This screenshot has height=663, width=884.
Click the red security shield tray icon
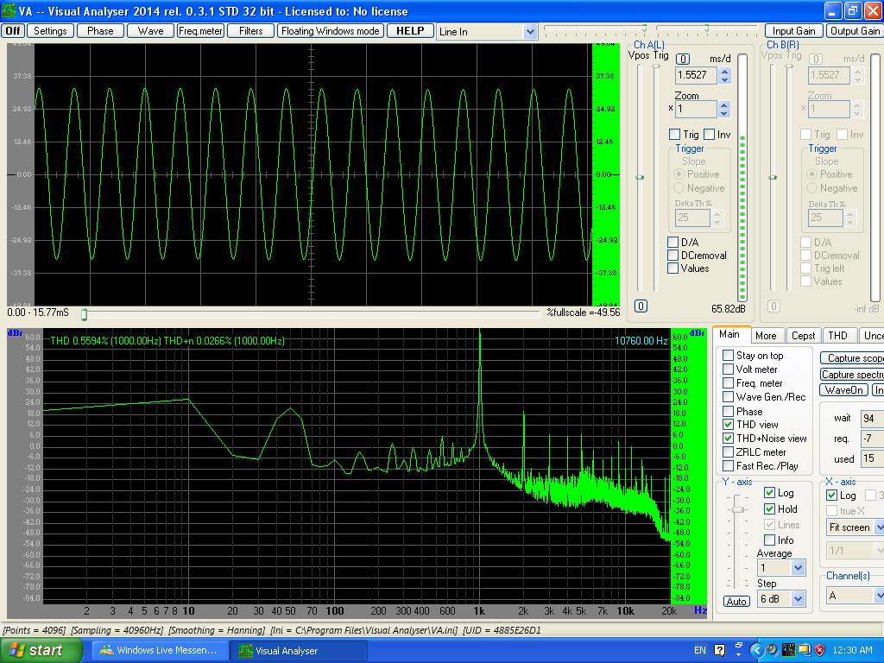pos(820,650)
